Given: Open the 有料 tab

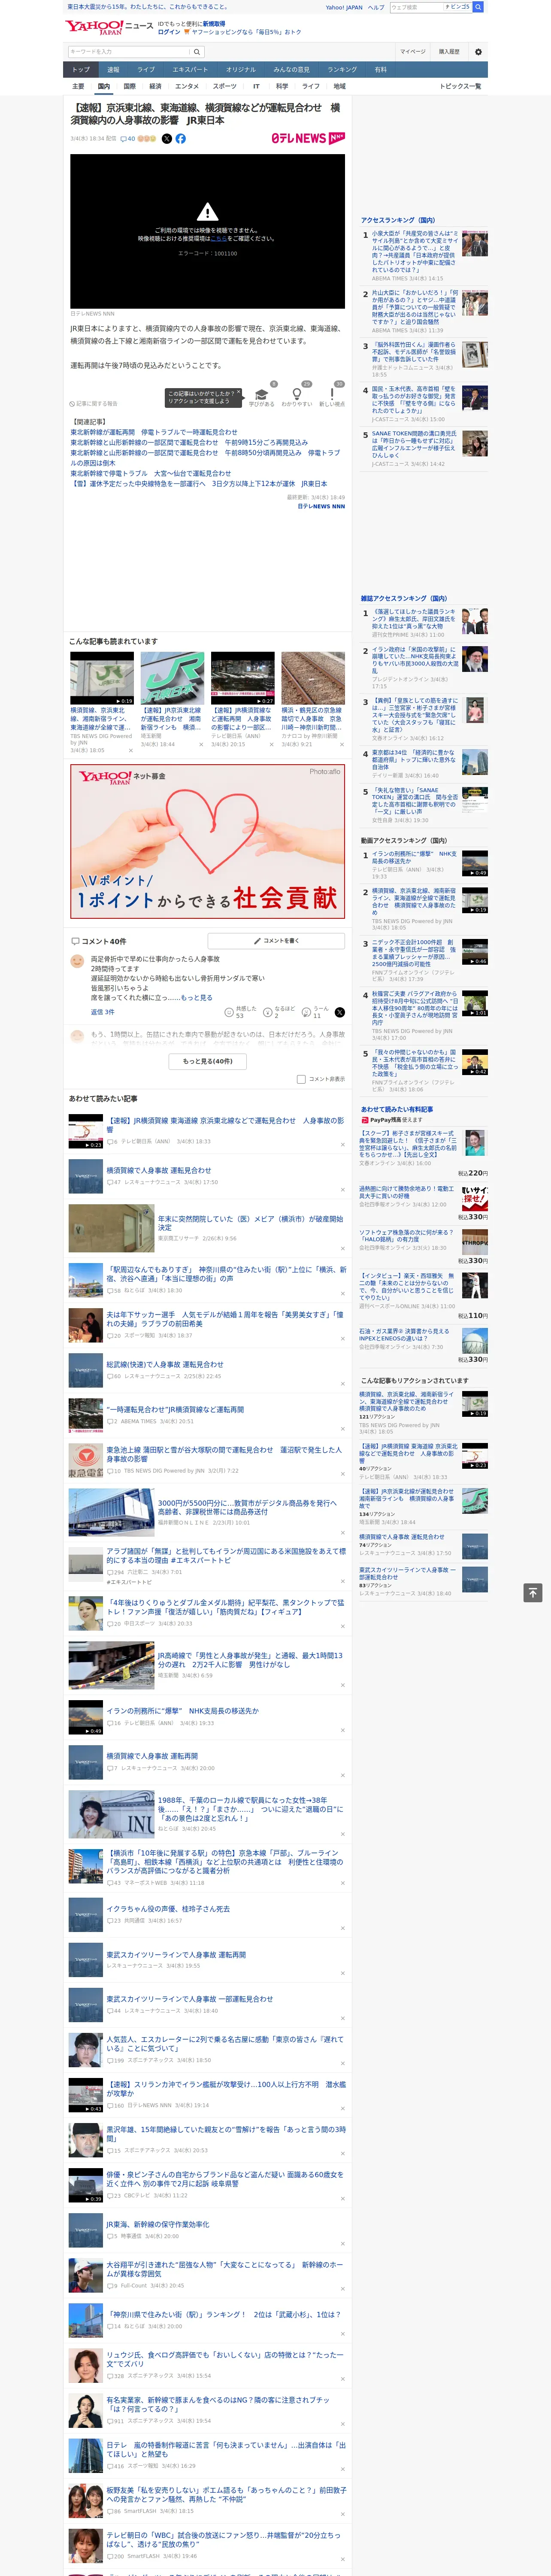Looking at the screenshot, I should (x=380, y=70).
